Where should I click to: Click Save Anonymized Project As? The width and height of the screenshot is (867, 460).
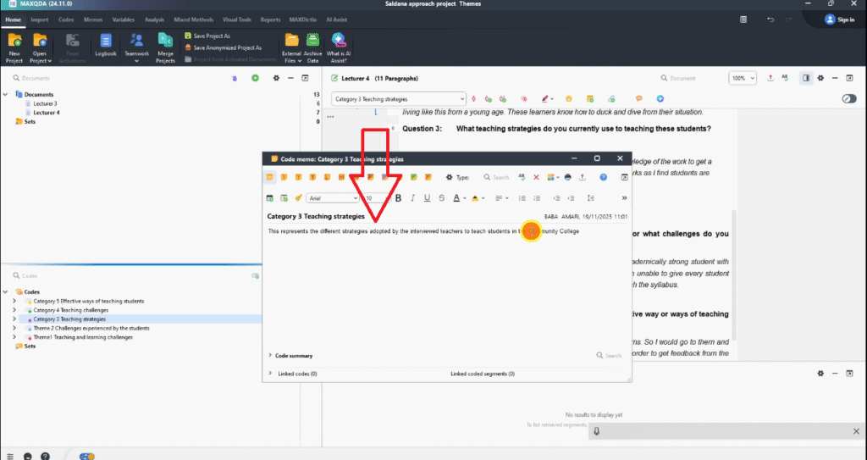(227, 47)
